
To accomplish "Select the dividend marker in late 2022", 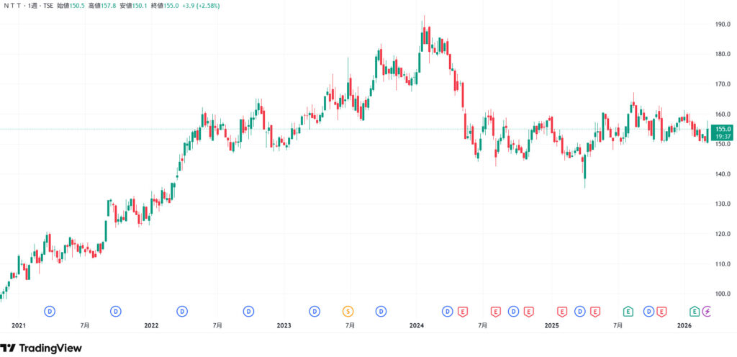I will click(248, 312).
